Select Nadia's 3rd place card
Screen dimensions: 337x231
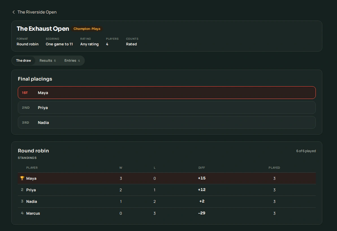[167, 123]
